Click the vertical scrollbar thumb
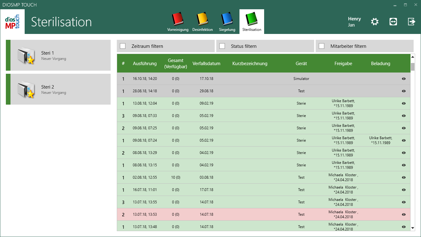This screenshot has width=421, height=237. click(x=413, y=67)
